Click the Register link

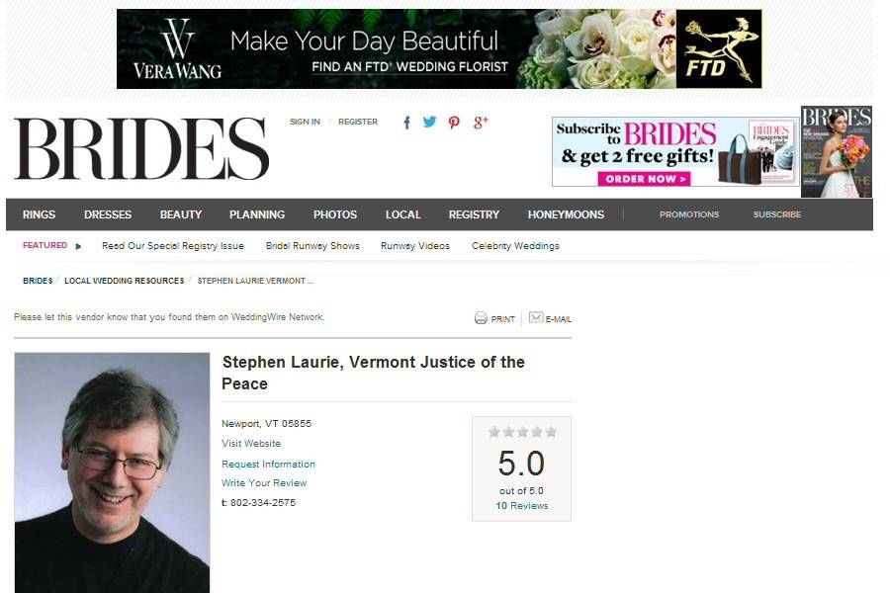click(x=358, y=122)
